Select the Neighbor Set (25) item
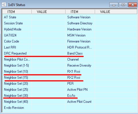 tap(16, 90)
